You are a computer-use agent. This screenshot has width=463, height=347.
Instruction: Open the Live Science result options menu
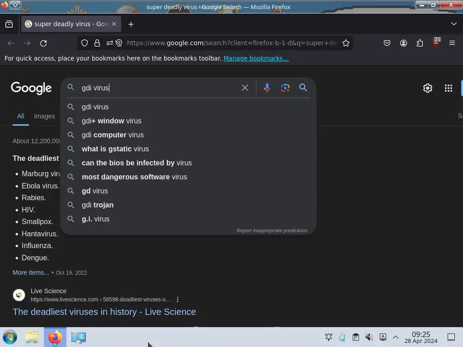click(x=177, y=300)
